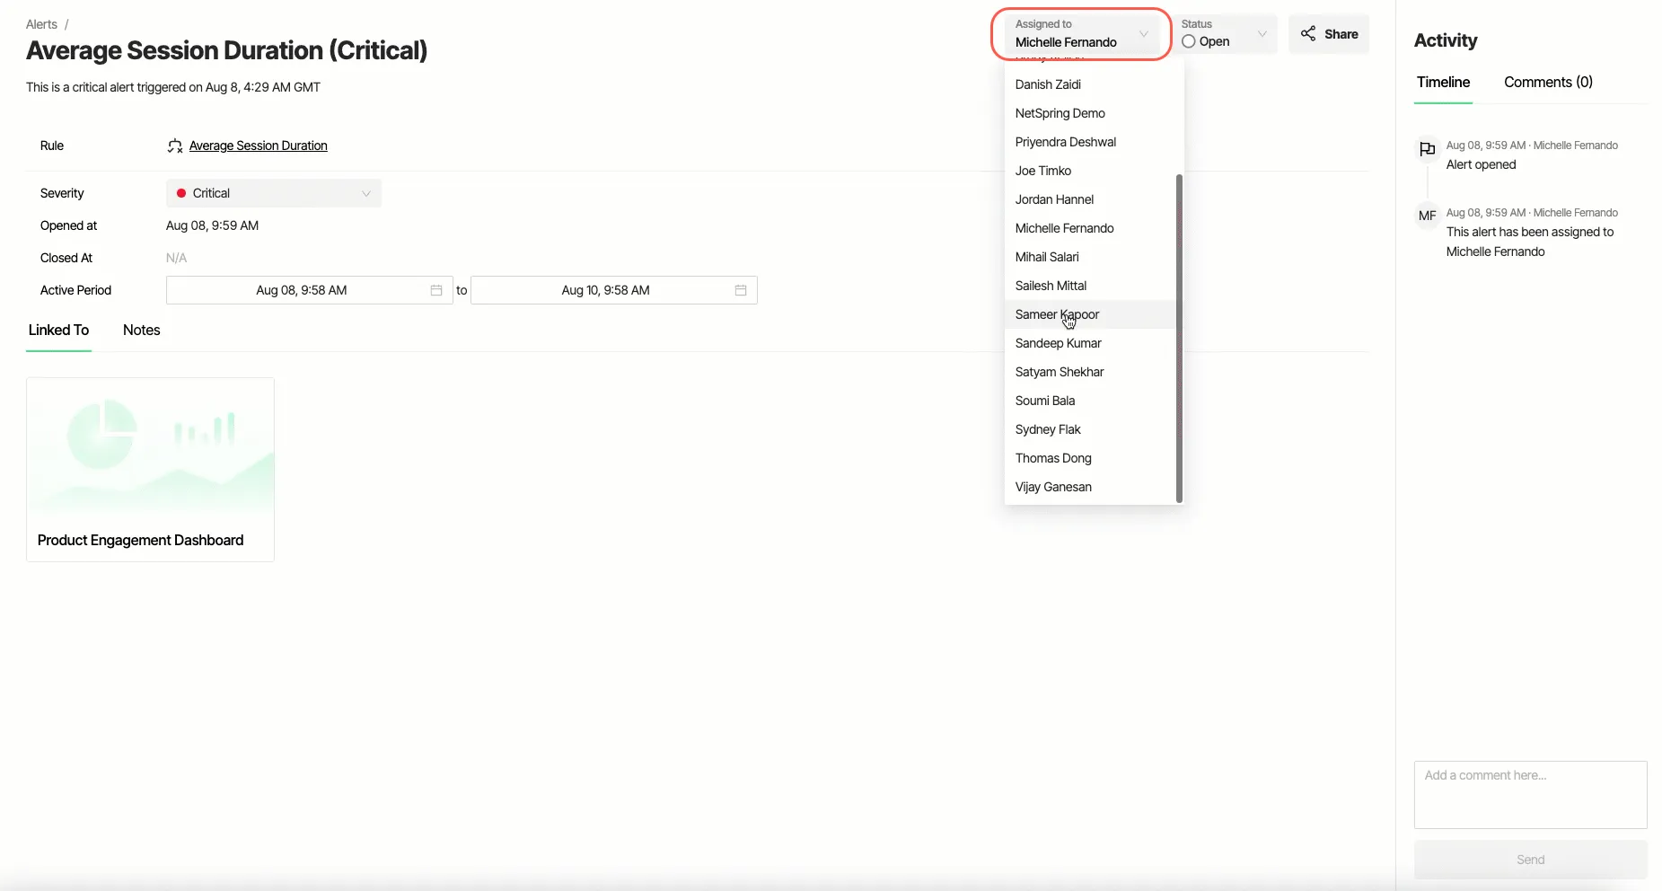
Task: Open the Comments (0) tab
Action: (x=1548, y=83)
